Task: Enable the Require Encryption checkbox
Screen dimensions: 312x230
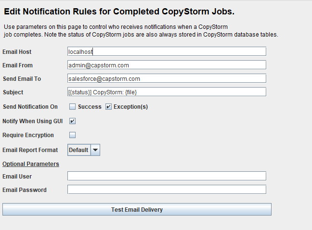Action: point(72,135)
